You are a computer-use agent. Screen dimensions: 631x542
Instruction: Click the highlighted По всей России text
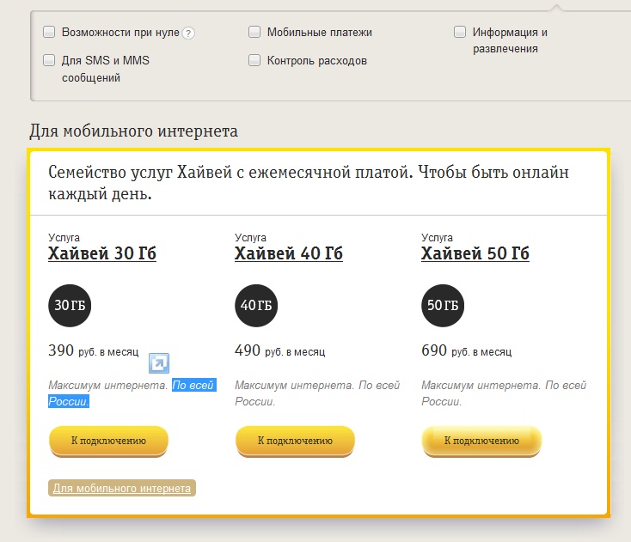tap(132, 393)
